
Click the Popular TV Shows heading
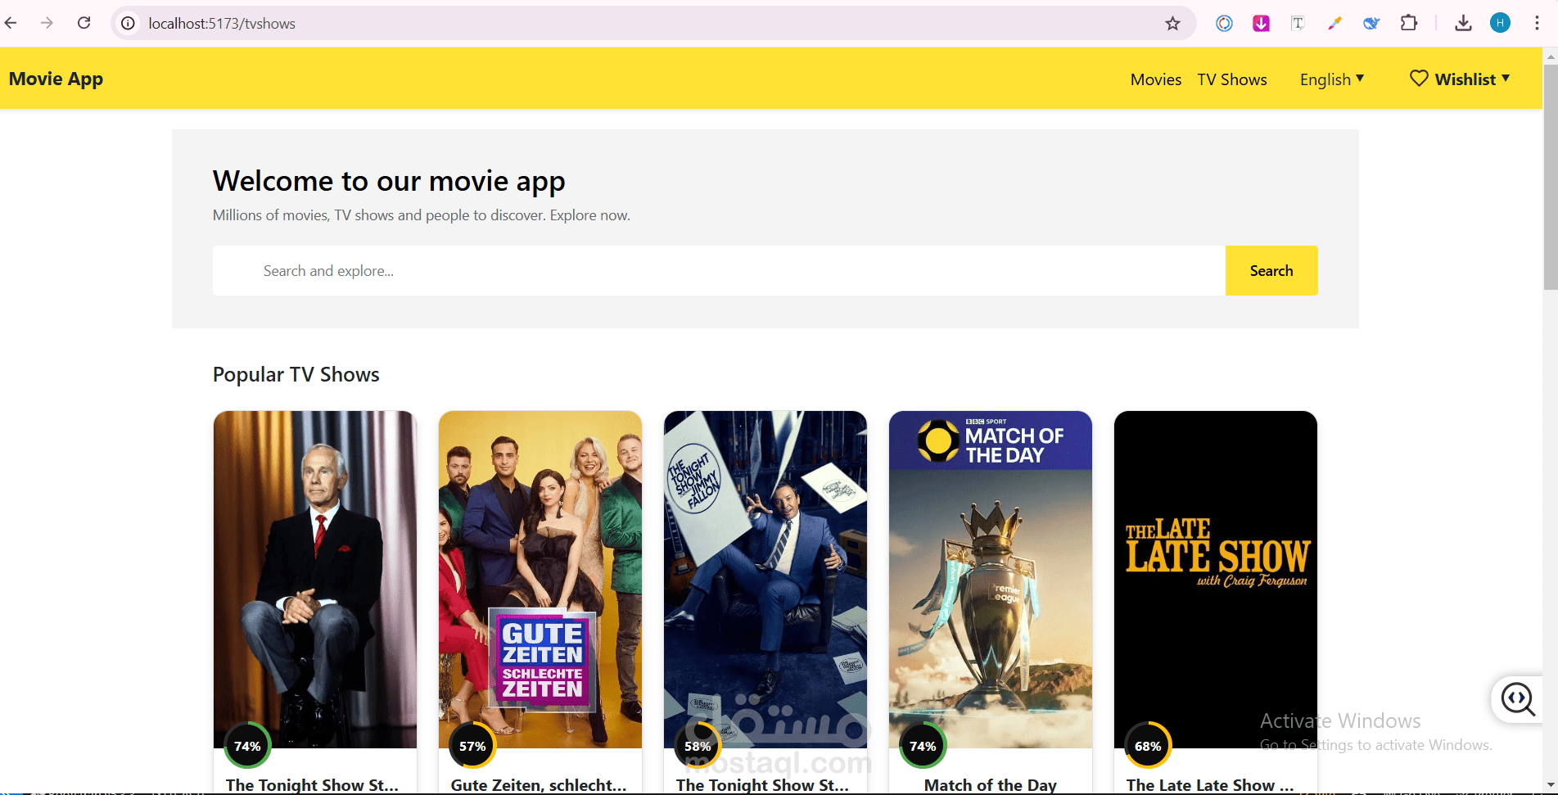point(296,374)
